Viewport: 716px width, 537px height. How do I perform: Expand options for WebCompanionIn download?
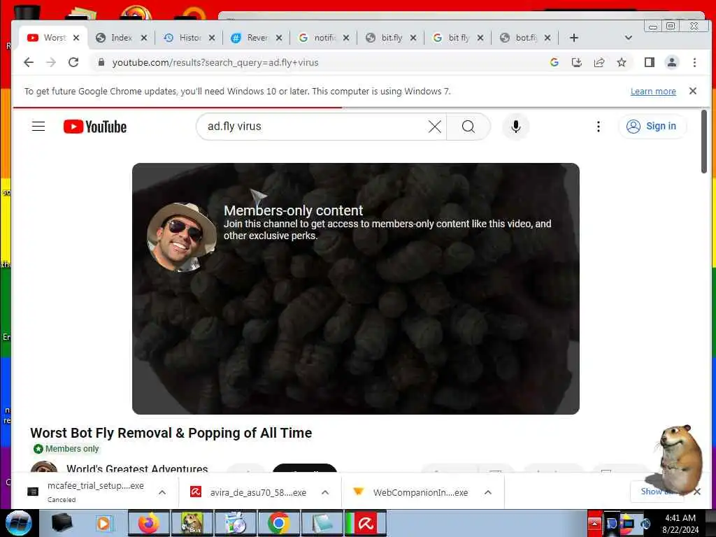(x=487, y=492)
